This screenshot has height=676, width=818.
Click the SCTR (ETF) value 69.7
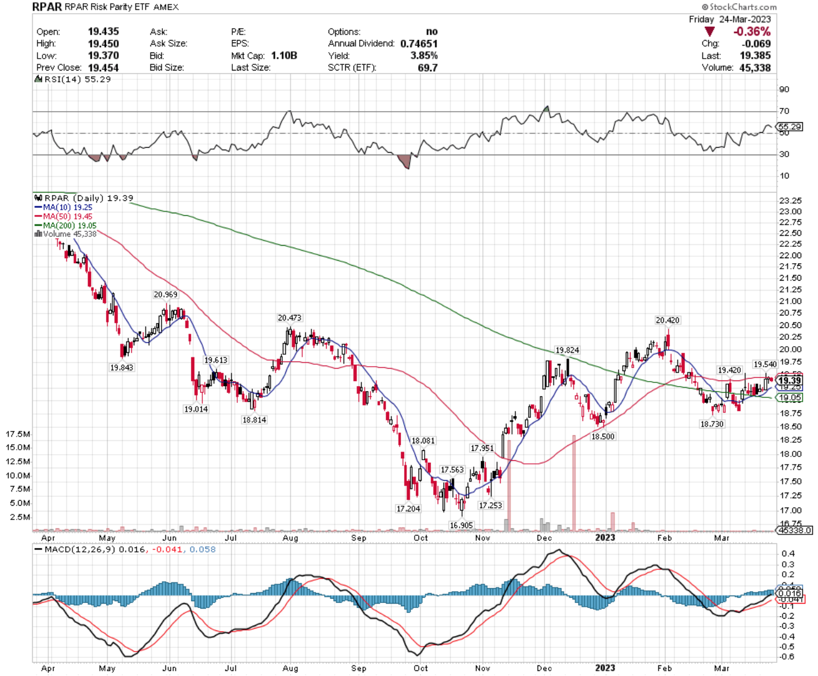[428, 67]
